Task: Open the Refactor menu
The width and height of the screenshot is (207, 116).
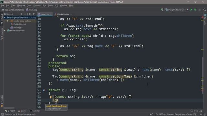Action: pos(37,5)
